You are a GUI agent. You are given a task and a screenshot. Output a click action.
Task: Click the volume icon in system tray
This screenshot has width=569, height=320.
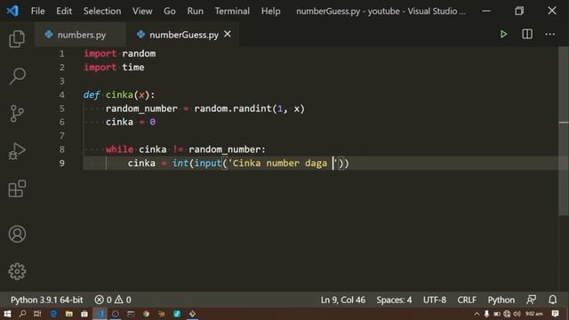(x=517, y=314)
